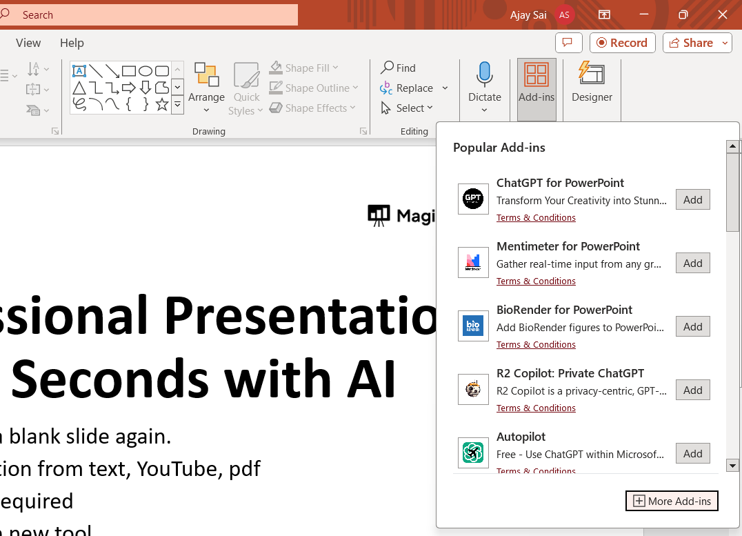742x536 pixels.
Task: Open Terms & Conditions for Mentimeter
Action: pos(536,281)
